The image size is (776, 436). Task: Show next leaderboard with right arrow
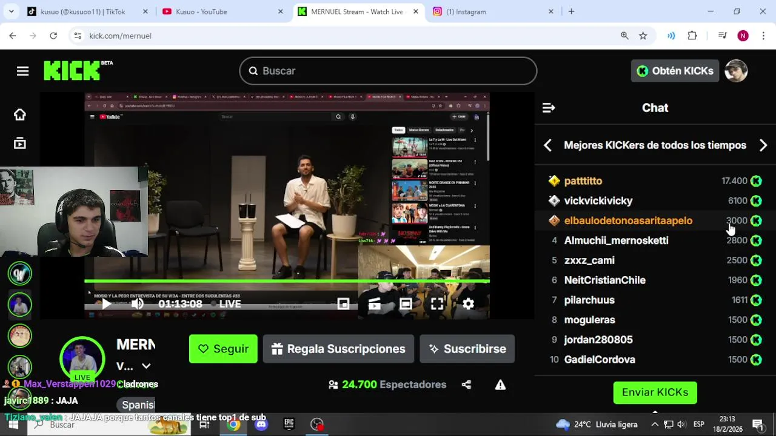click(763, 145)
